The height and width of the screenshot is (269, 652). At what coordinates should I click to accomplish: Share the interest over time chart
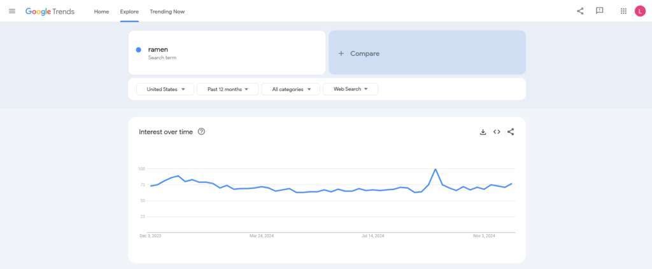511,132
